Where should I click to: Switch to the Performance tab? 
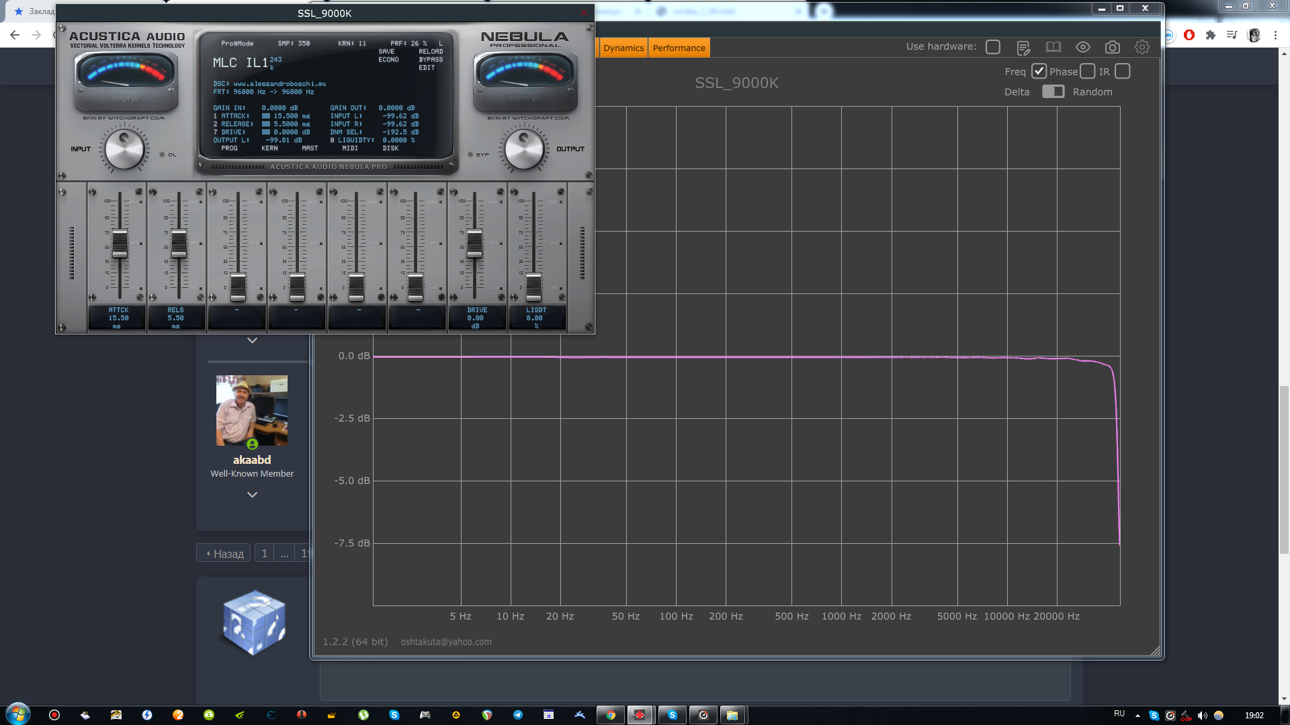point(679,48)
